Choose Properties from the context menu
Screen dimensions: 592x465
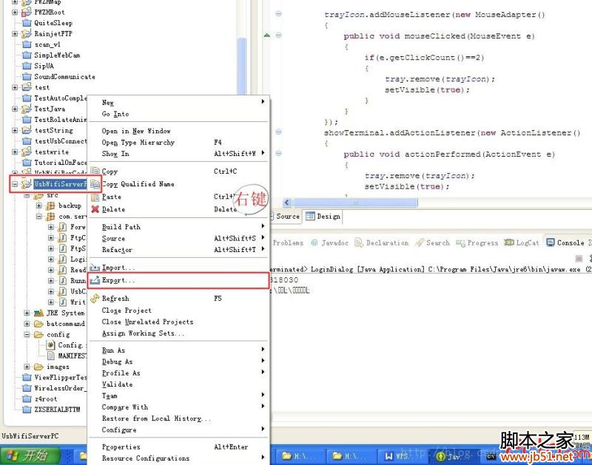click(x=121, y=447)
